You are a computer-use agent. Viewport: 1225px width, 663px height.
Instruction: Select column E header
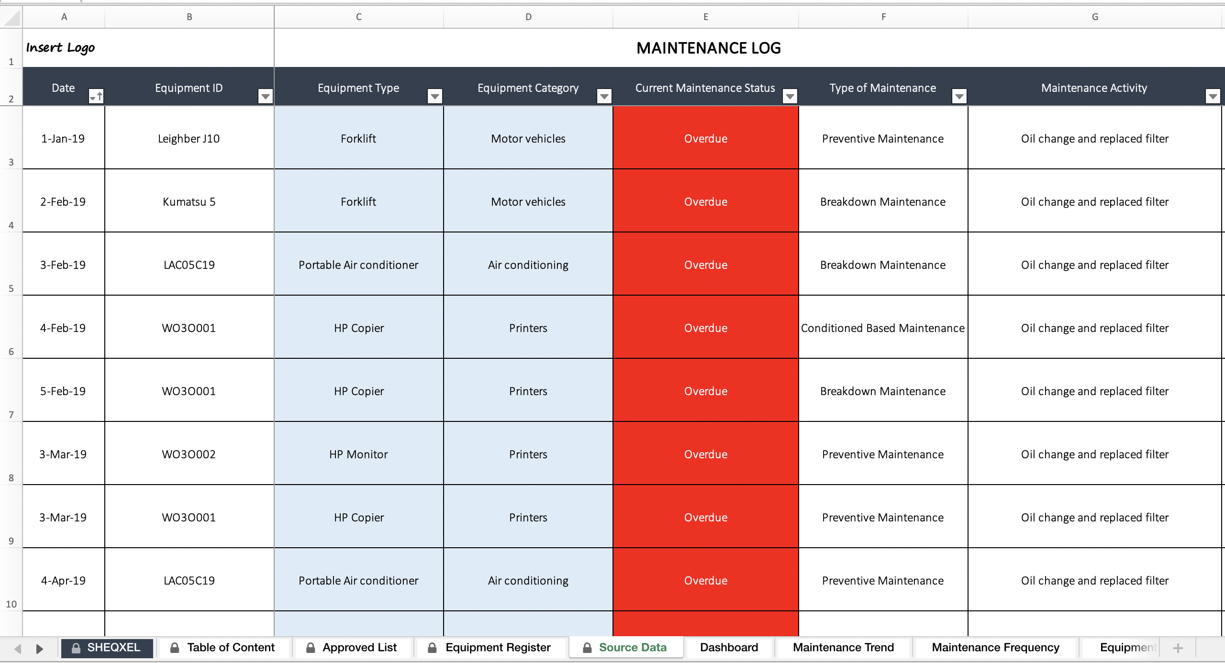[x=706, y=17]
